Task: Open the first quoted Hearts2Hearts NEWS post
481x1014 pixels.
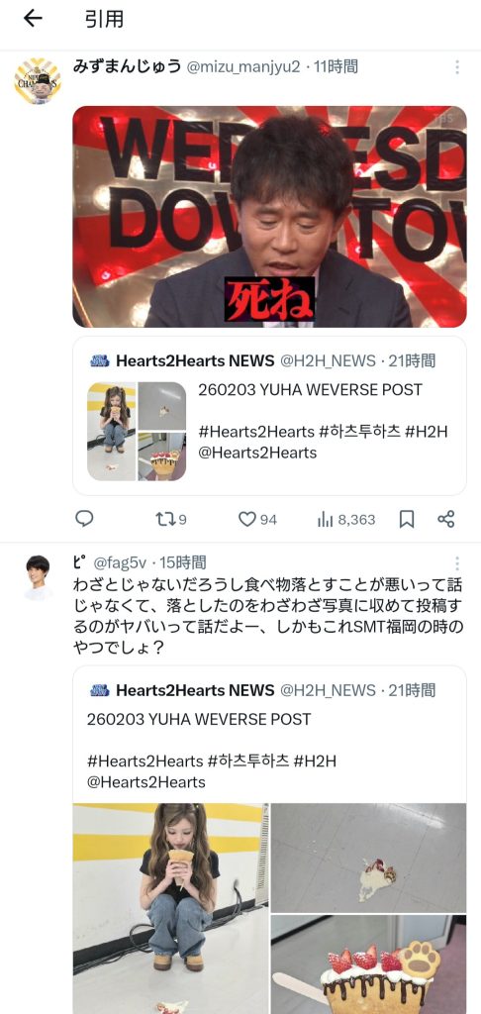Action: [269, 415]
